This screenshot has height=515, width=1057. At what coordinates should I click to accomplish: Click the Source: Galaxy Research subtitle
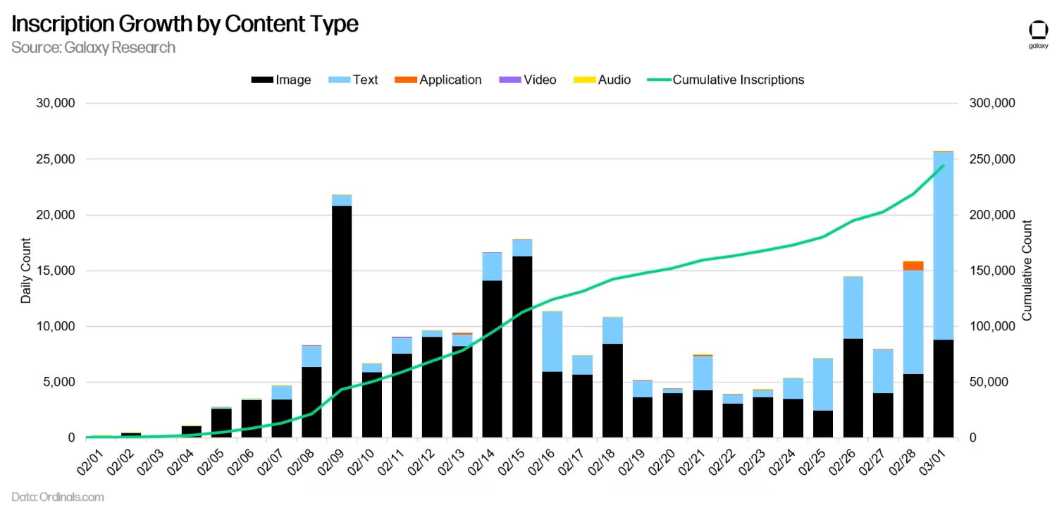click(93, 47)
